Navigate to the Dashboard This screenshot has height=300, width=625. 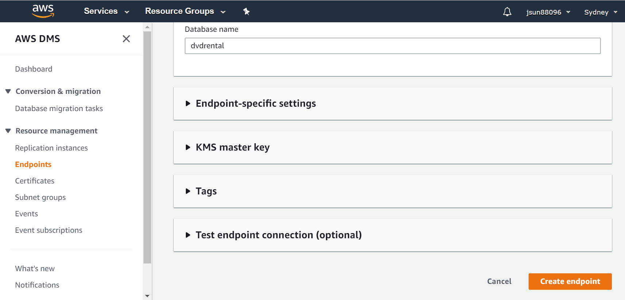[34, 69]
